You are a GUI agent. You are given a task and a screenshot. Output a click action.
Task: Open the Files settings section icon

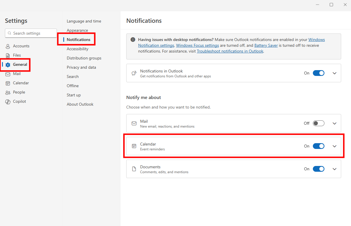[7, 55]
